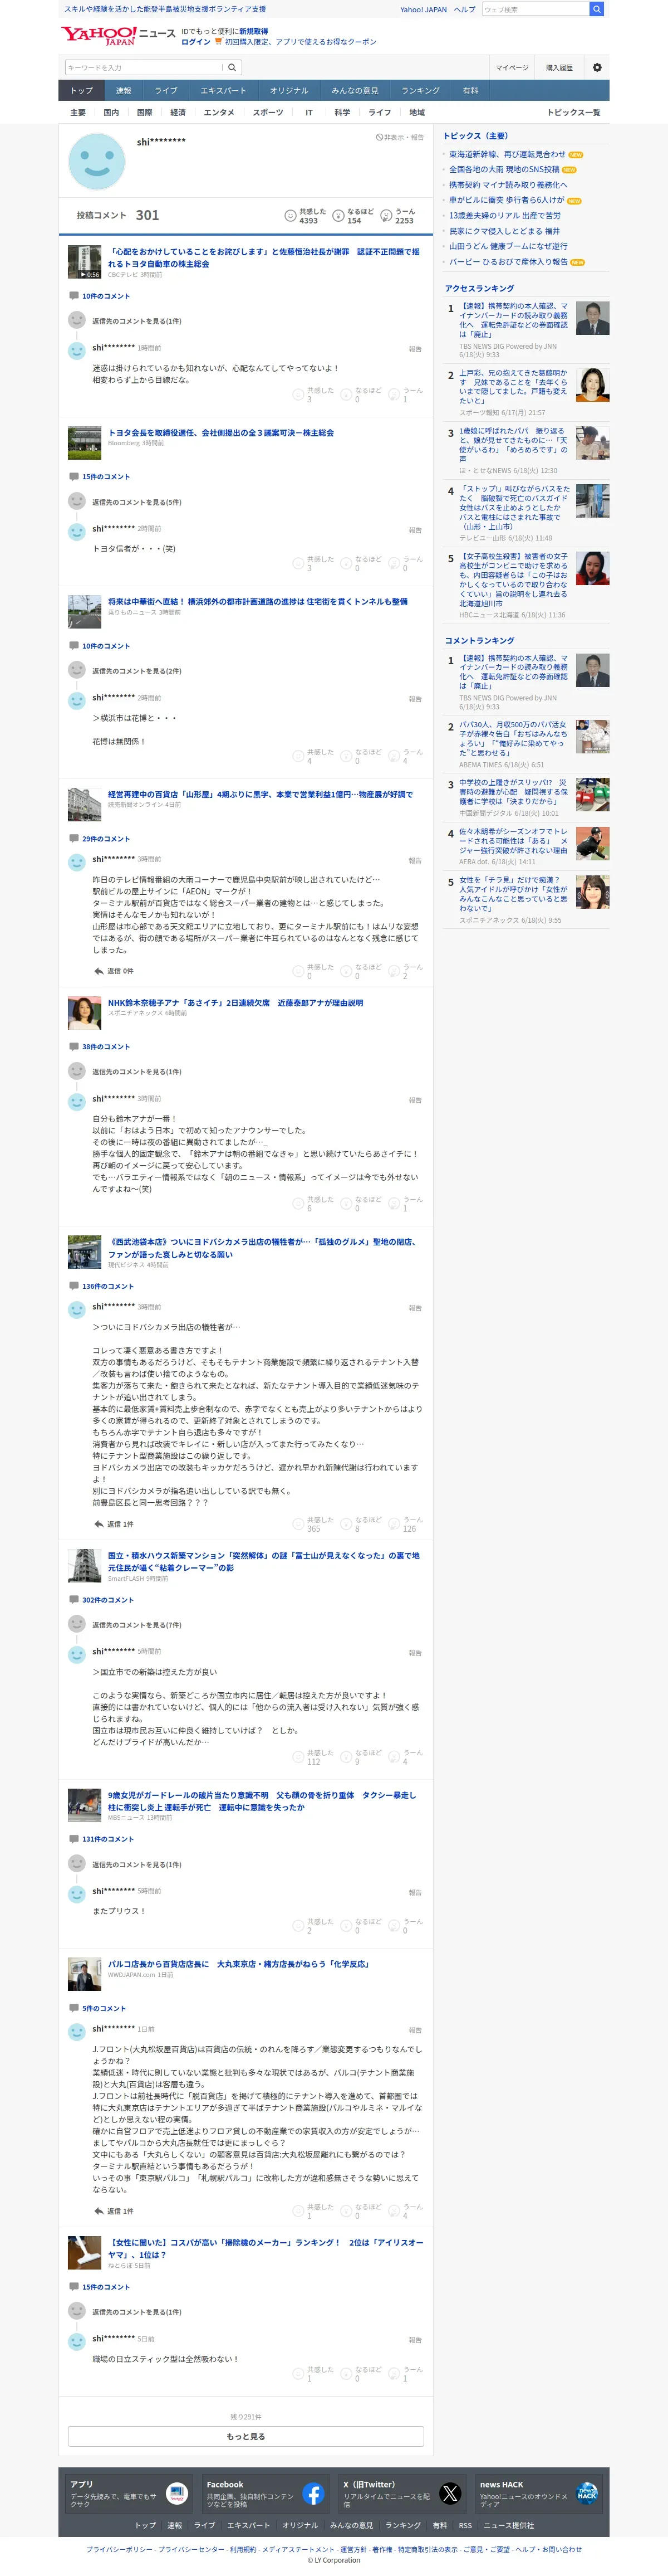Click the comment bubble icon beside 136件のコメント
Image resolution: width=668 pixels, height=2576 pixels.
coord(74,1286)
